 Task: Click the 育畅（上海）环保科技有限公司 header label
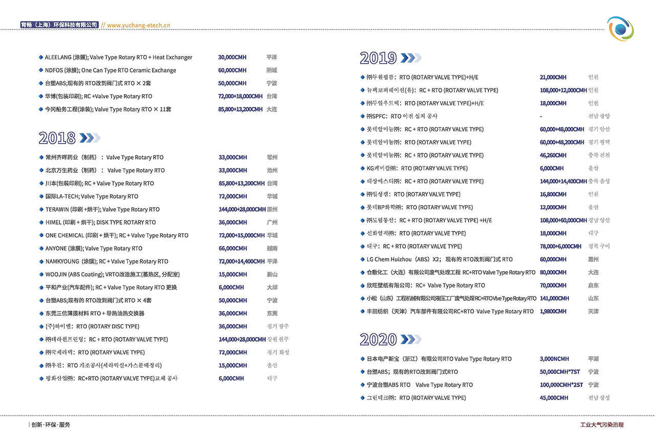click(59, 25)
